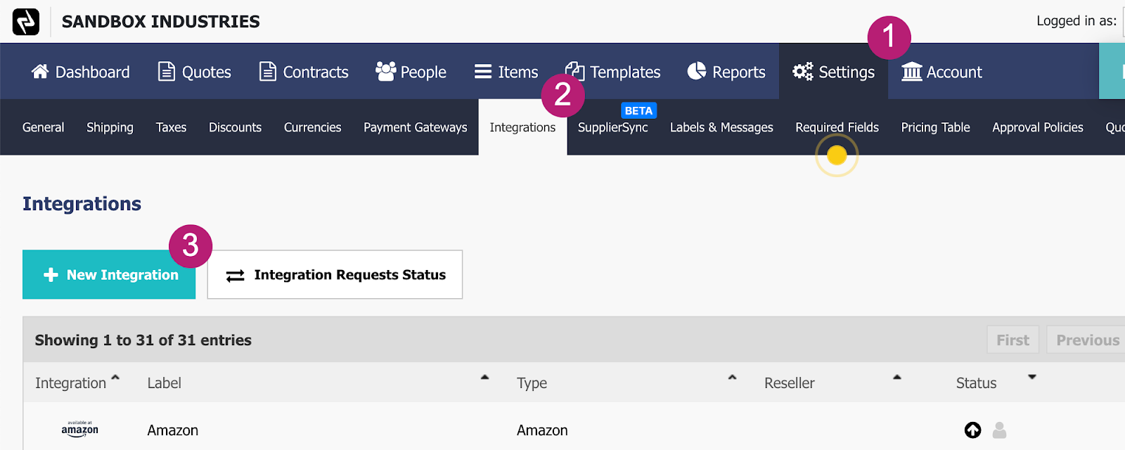The image size is (1125, 450).
Task: Click the grey user icon in Amazon row
Action: 999,430
